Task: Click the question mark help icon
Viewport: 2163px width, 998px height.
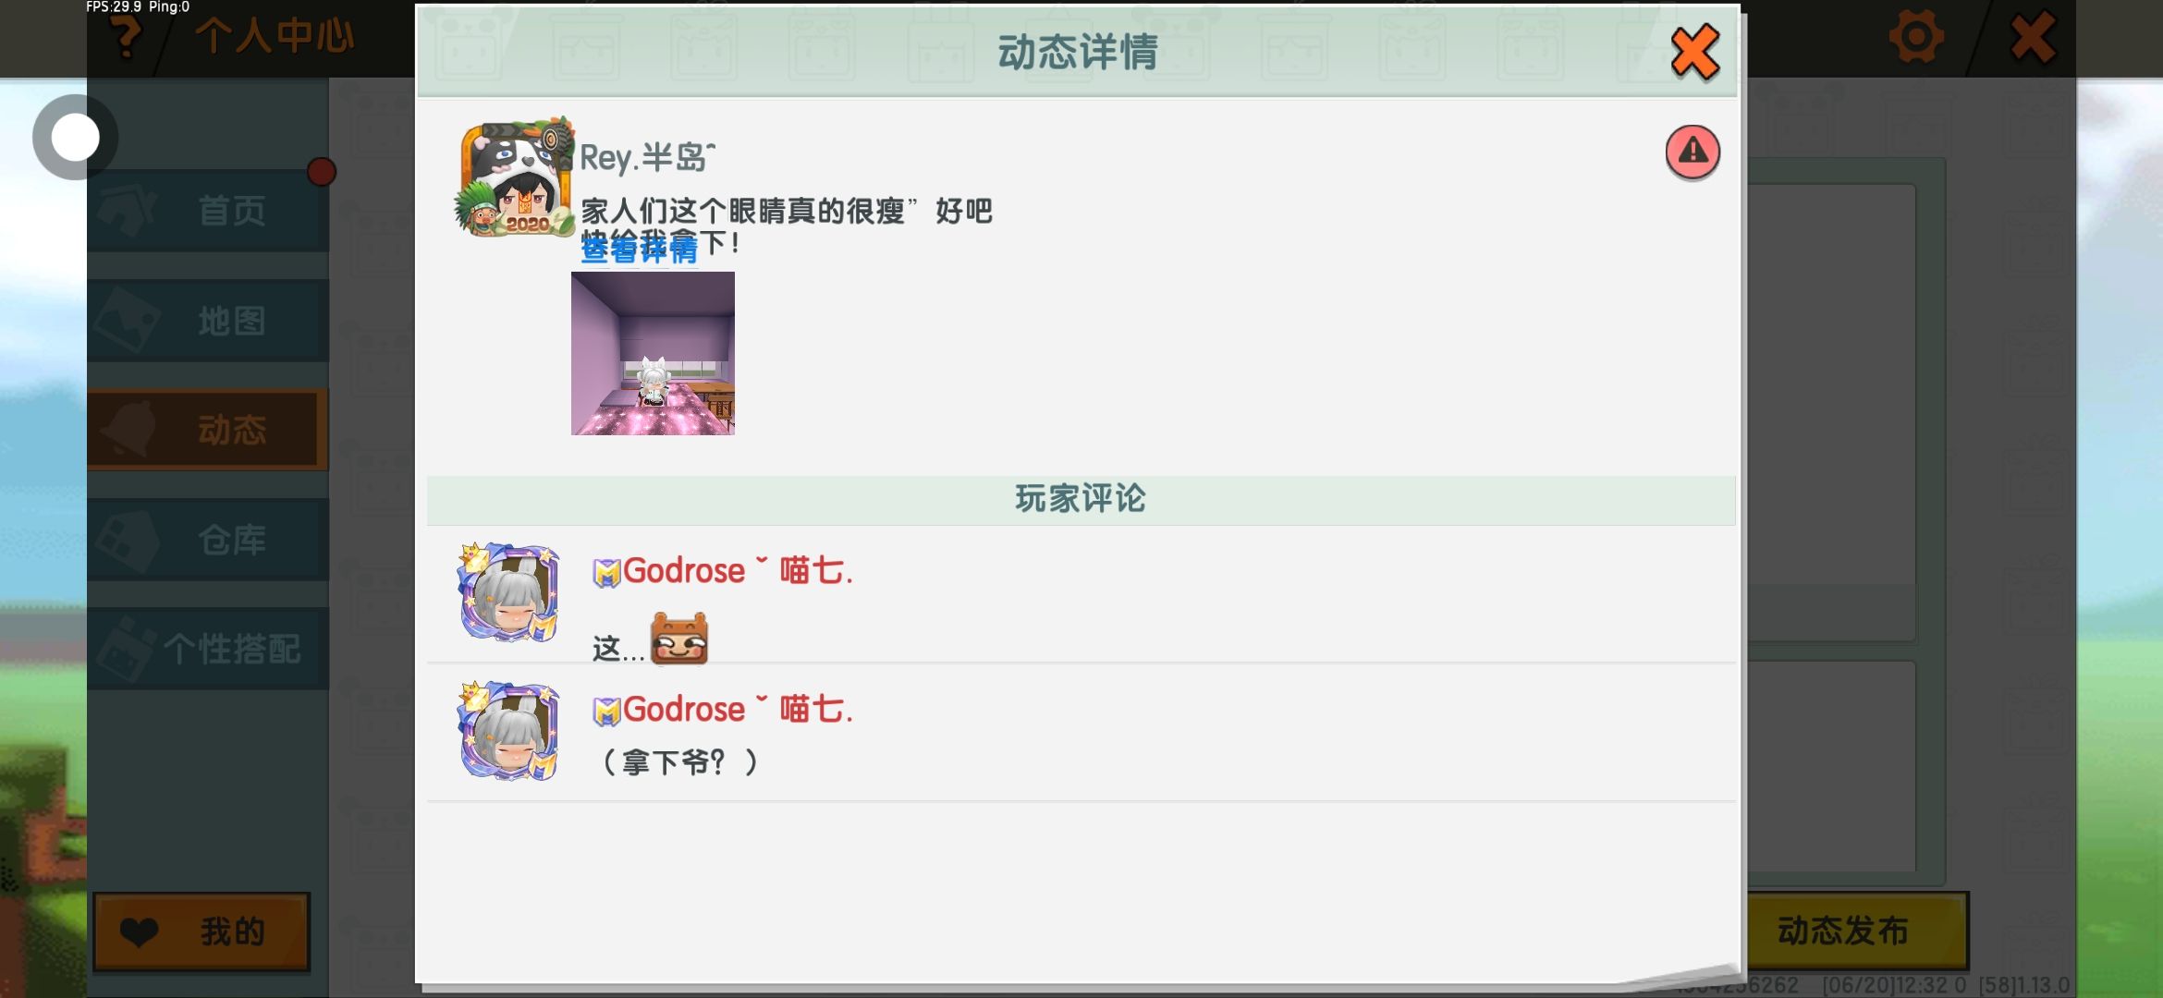Action: pyautogui.click(x=126, y=37)
